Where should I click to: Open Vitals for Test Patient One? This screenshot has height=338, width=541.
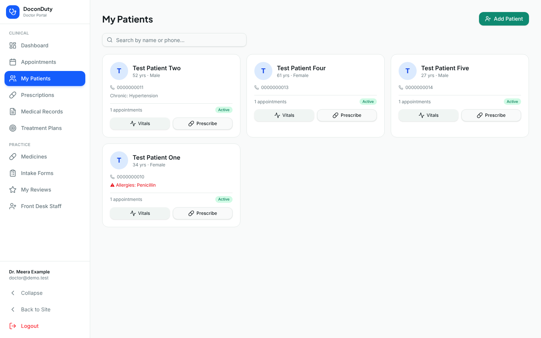(x=140, y=213)
